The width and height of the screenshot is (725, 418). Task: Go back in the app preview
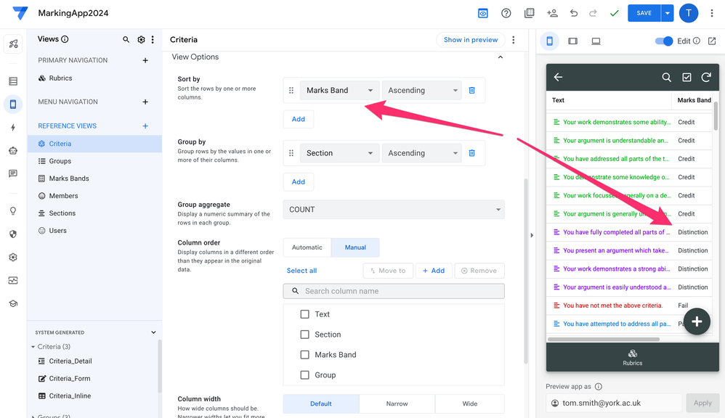tap(558, 77)
